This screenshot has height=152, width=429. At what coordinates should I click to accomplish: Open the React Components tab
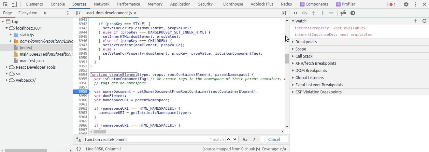[x=314, y=4]
